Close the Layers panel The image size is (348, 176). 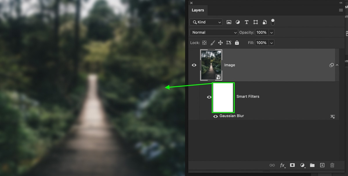click(x=191, y=3)
